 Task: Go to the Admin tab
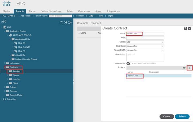point(70,11)
